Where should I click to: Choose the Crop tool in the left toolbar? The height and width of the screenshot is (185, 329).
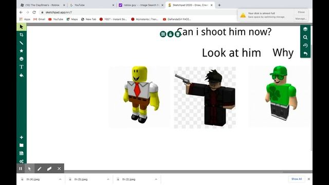coord(22,35)
